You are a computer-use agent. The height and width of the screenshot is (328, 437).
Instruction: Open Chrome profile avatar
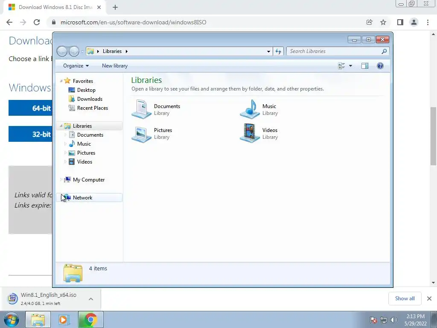coord(414,22)
